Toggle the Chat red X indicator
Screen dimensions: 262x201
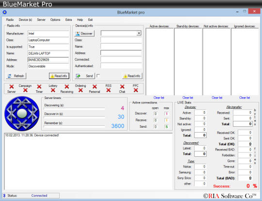tap(122, 86)
